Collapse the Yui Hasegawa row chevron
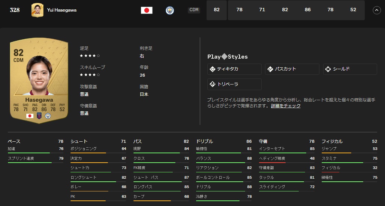Screen dimensions: 385x206 pyautogui.click(x=377, y=10)
